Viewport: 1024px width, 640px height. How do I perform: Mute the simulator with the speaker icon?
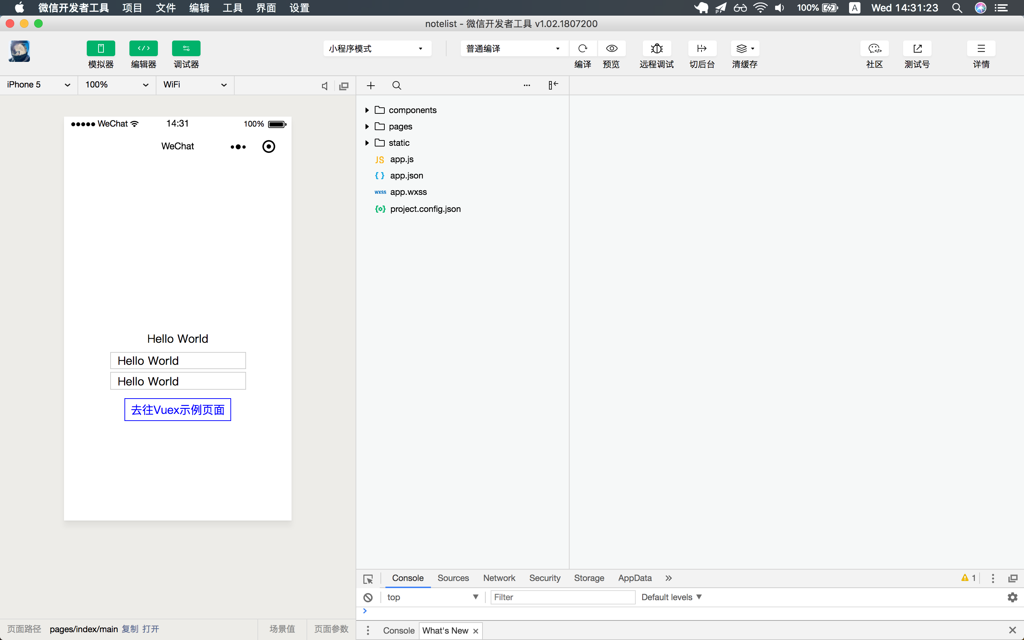coord(325,86)
